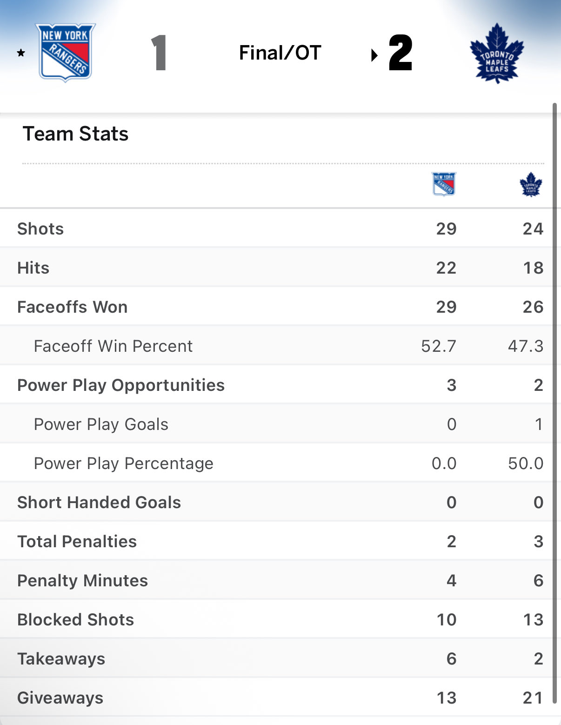
Task: Tap the large Toronto Maple Leafs logo
Action: click(x=497, y=54)
